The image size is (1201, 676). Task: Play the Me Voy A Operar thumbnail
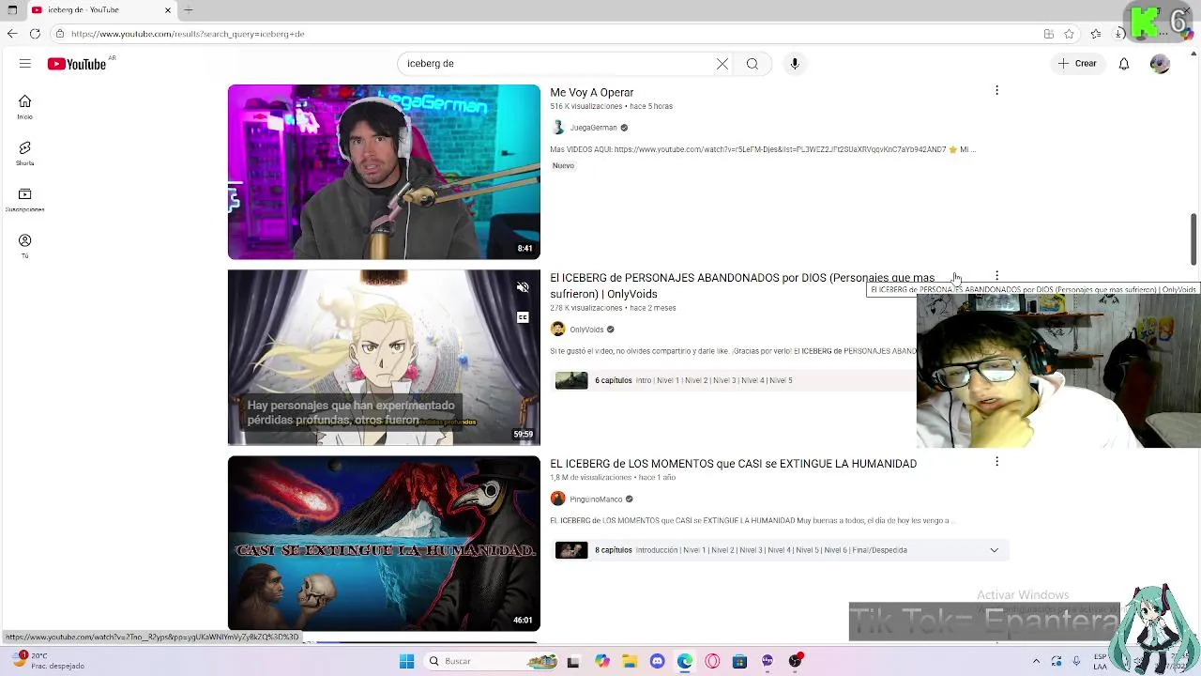384,172
